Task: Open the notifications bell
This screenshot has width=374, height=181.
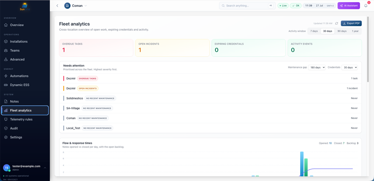Action: 366,6
